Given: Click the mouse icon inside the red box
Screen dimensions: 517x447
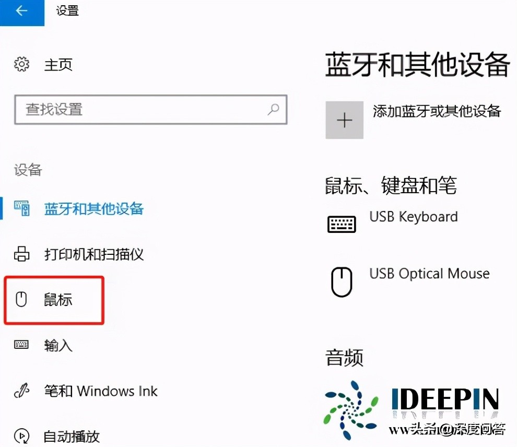Looking at the screenshot, I should coord(21,299).
